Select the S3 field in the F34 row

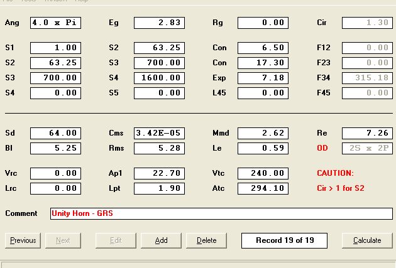point(55,78)
